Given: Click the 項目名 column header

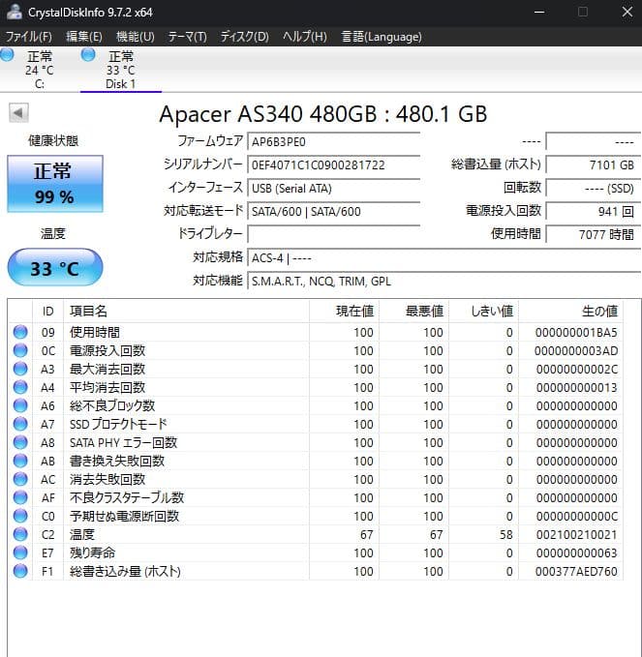Looking at the screenshot, I should pyautogui.click(x=186, y=312).
